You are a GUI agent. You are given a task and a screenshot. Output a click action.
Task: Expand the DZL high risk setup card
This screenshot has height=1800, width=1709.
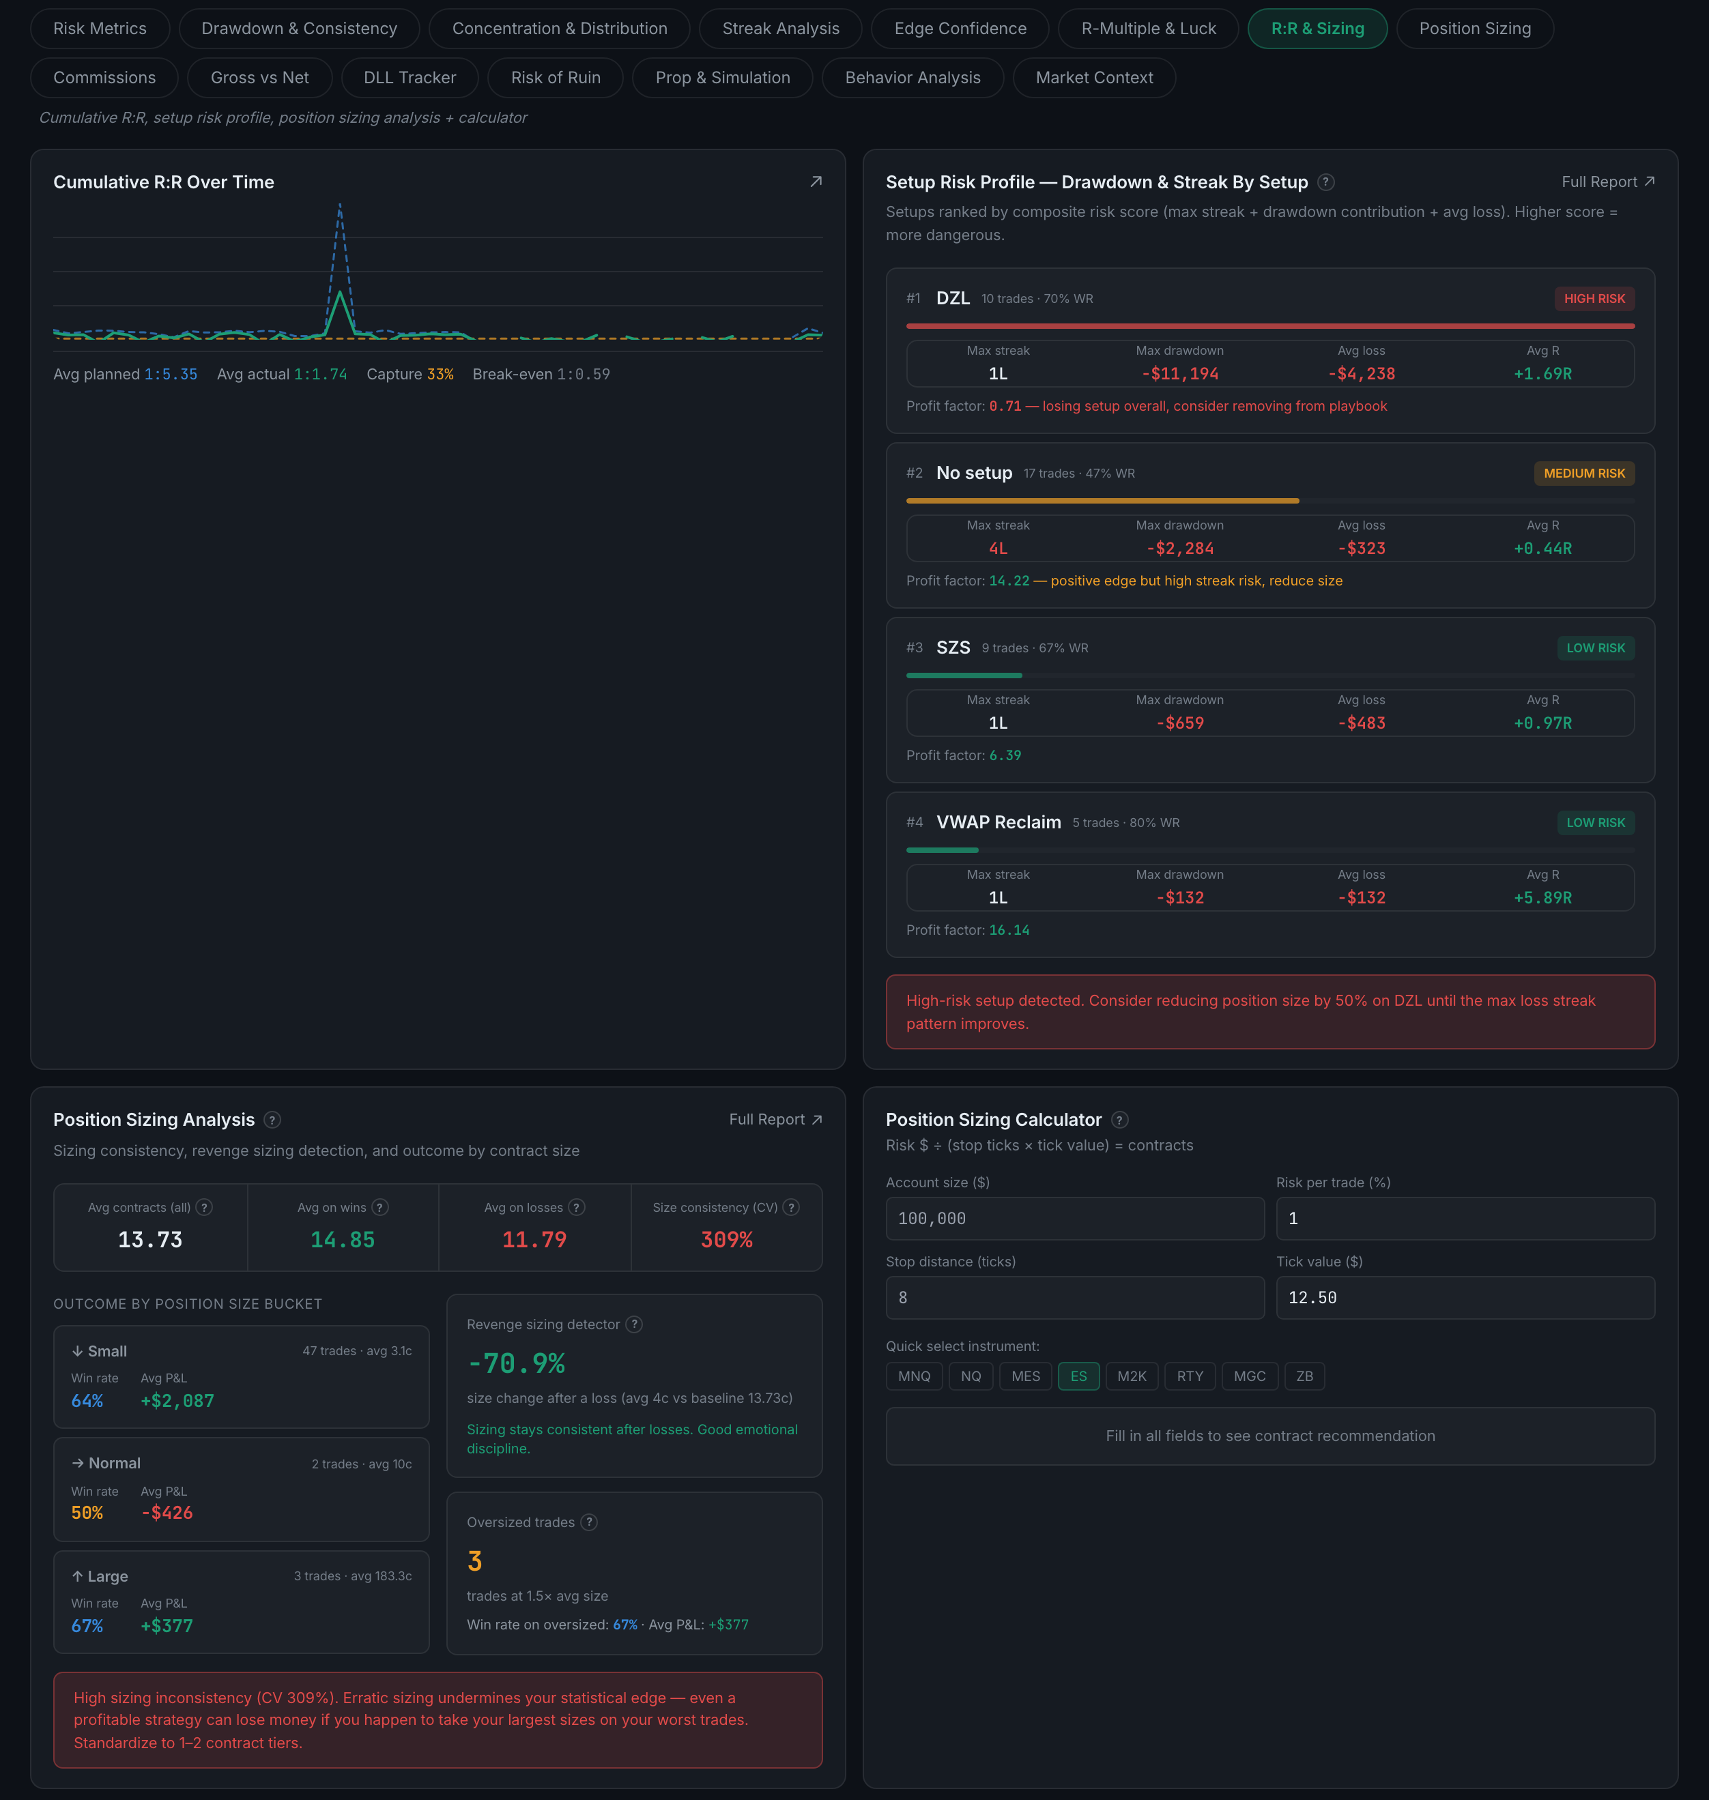point(1270,351)
